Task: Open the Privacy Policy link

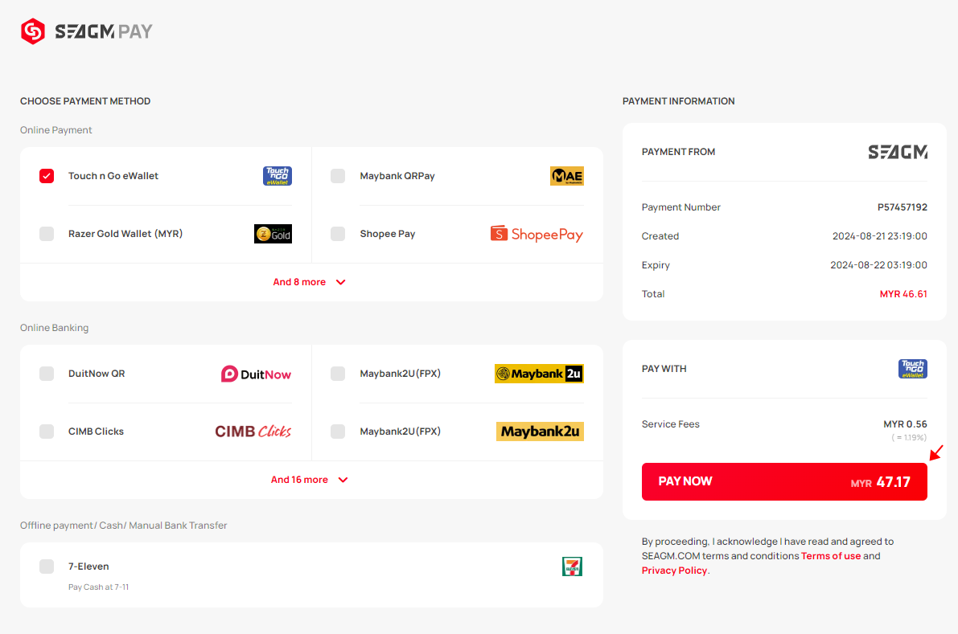Action: [675, 571]
